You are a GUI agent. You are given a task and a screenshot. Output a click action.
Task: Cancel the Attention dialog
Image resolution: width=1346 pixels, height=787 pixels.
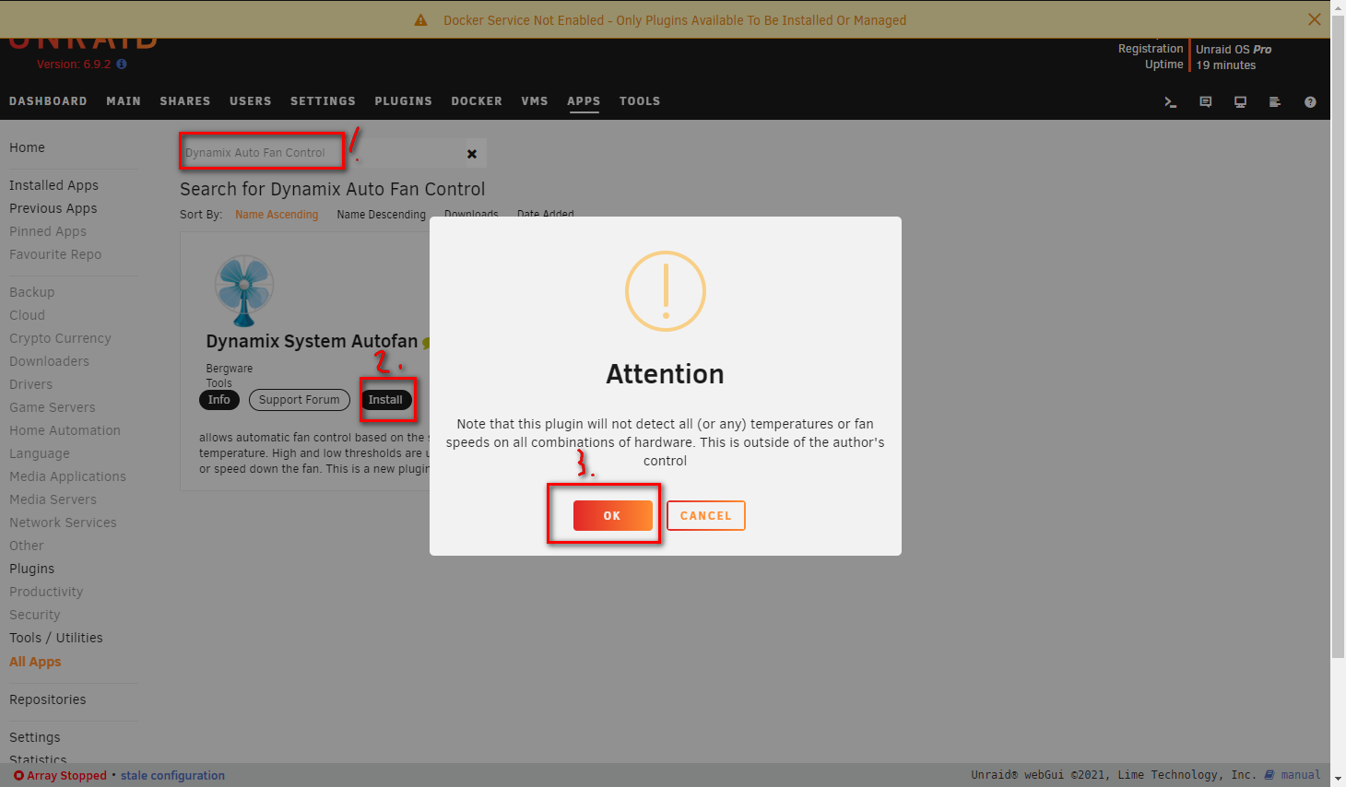click(706, 516)
